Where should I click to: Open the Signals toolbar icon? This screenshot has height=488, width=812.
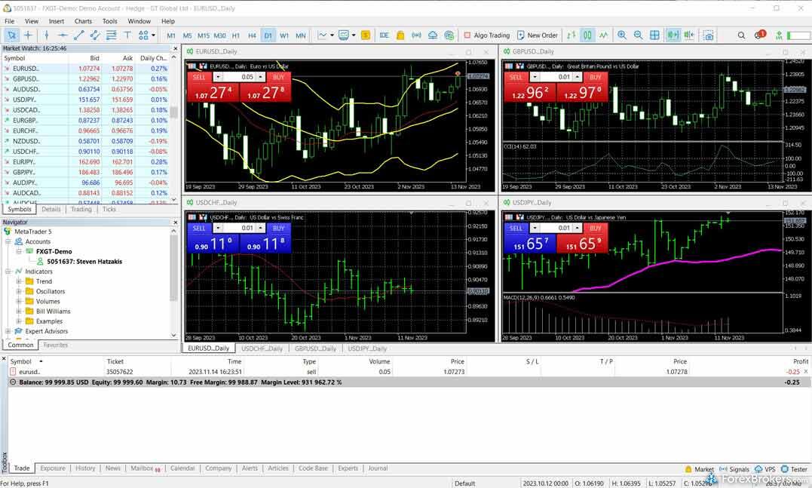416,35
